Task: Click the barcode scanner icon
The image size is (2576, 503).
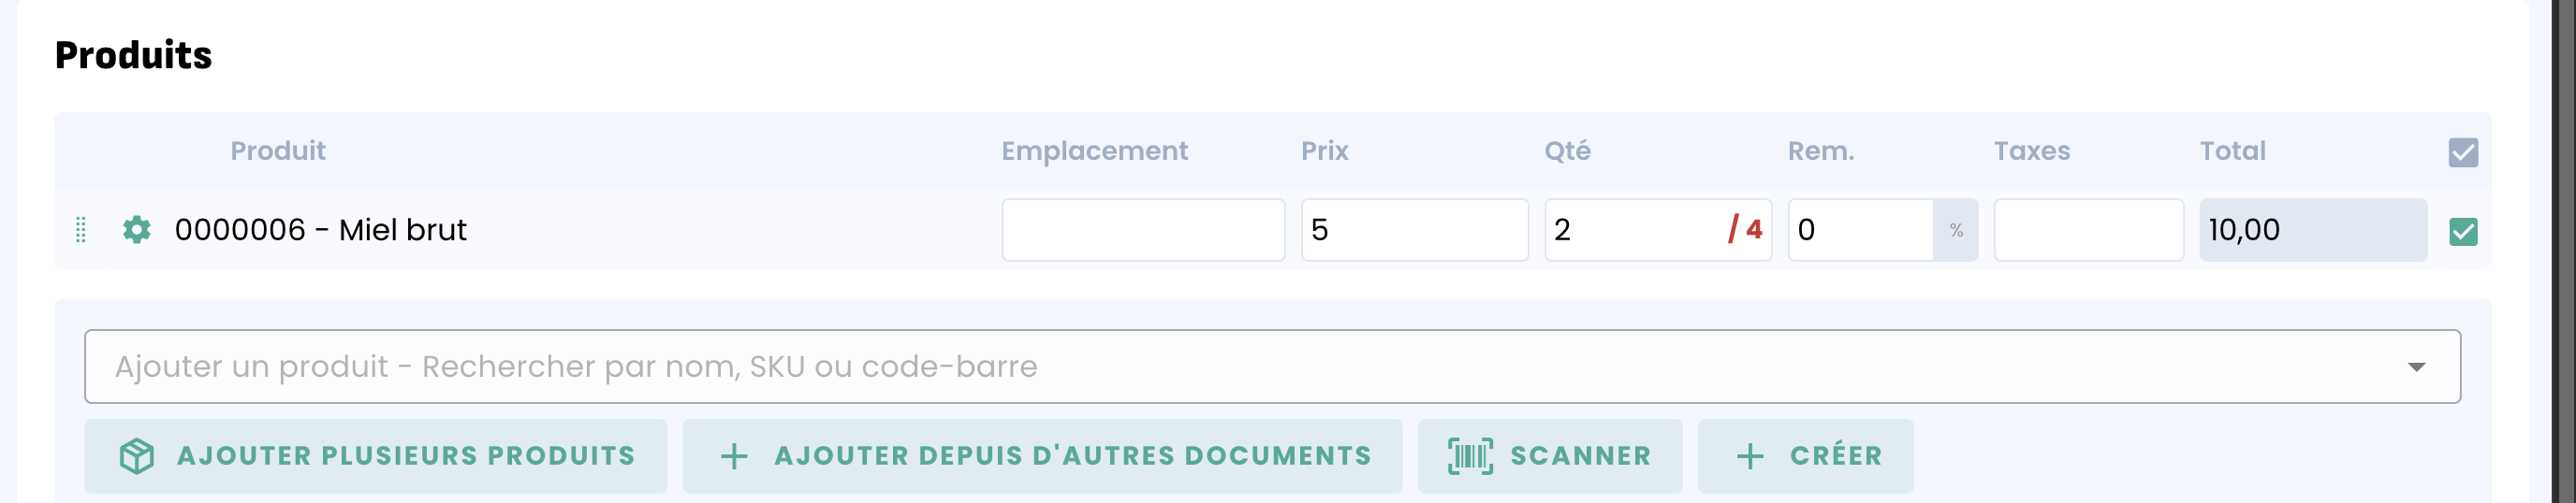Action: coord(1470,456)
